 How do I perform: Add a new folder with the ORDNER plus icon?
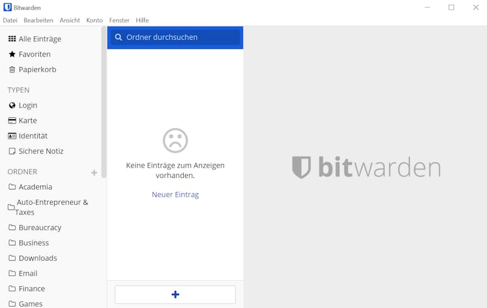tap(94, 173)
